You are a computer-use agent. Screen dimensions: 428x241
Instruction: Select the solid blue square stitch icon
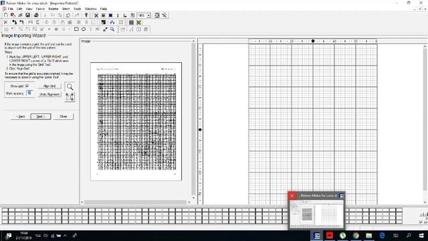(x=110, y=15)
